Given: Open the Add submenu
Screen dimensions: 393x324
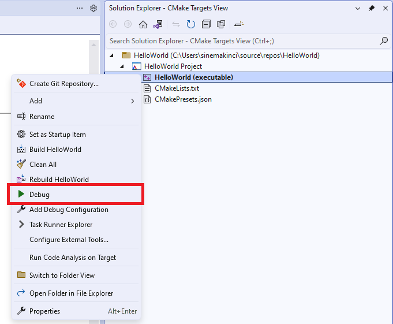Looking at the screenshot, I should [76, 101].
